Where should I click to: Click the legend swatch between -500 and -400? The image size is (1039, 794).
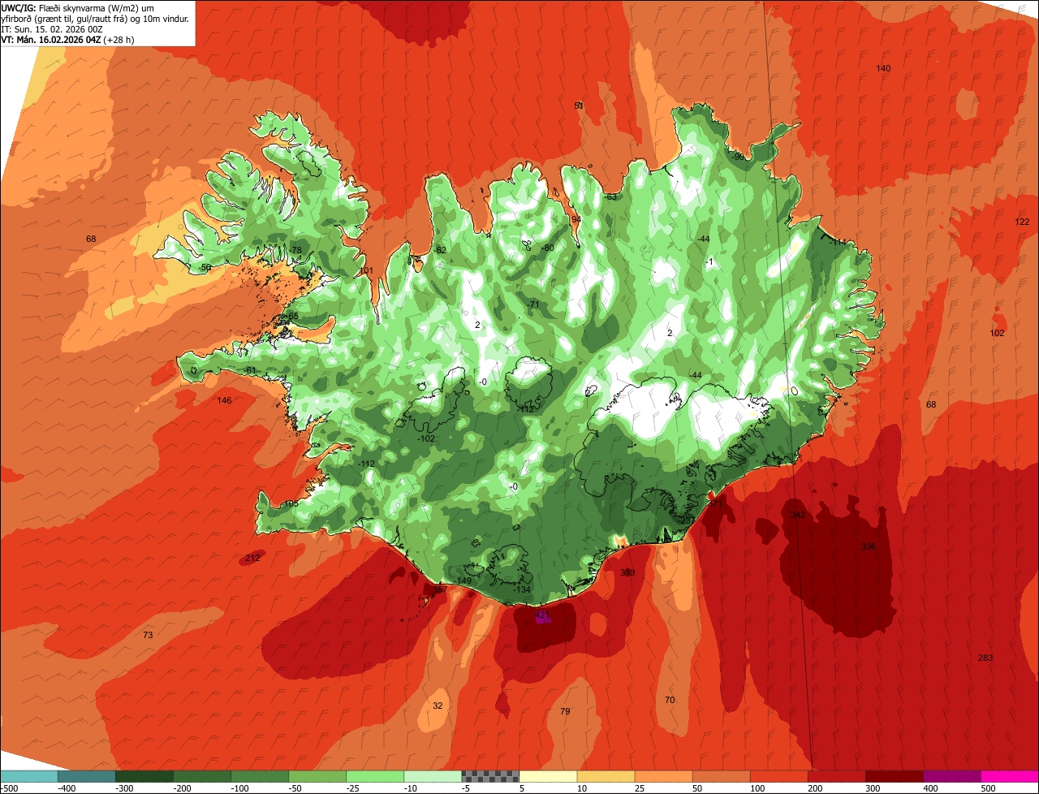pyautogui.click(x=29, y=776)
